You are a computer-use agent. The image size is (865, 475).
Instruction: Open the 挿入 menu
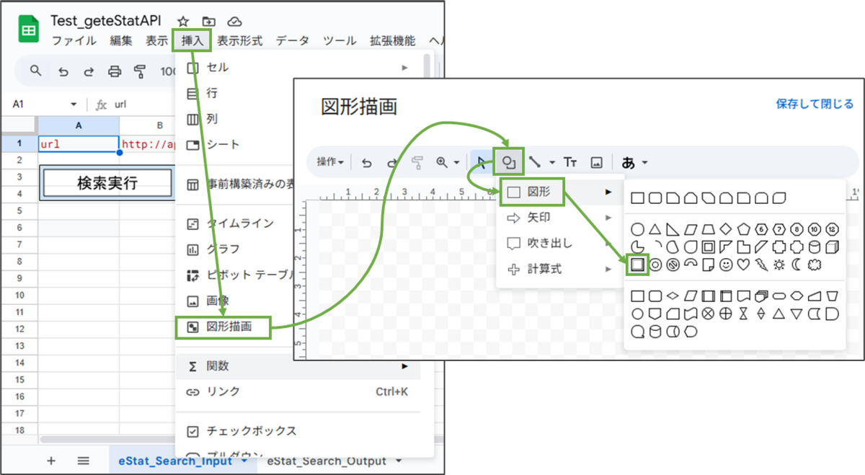tap(192, 41)
